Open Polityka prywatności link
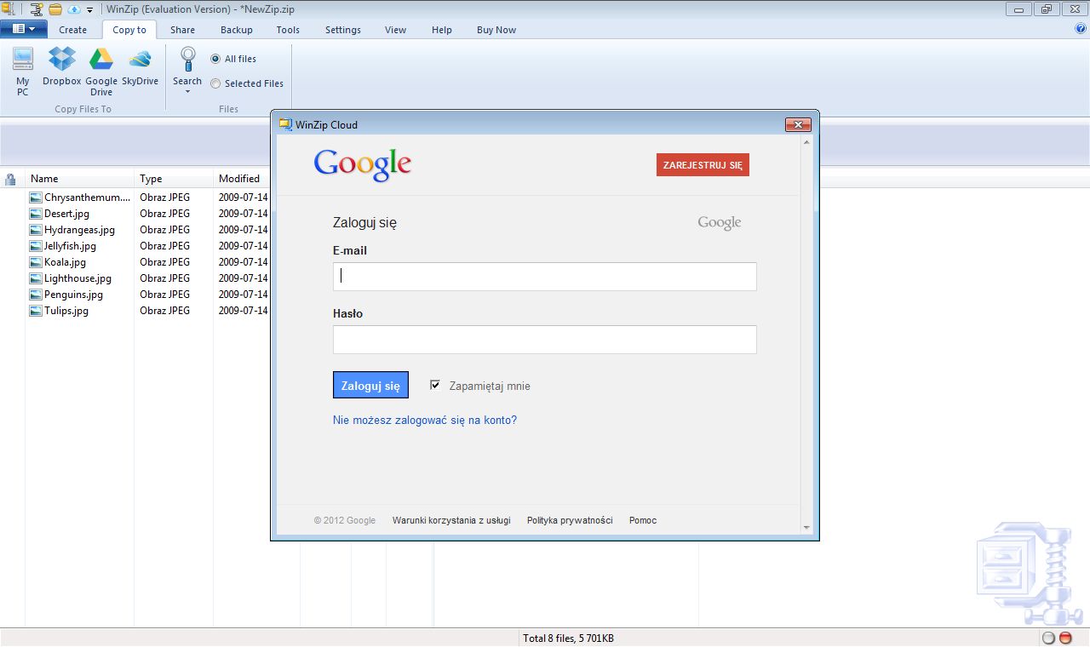 pos(570,520)
